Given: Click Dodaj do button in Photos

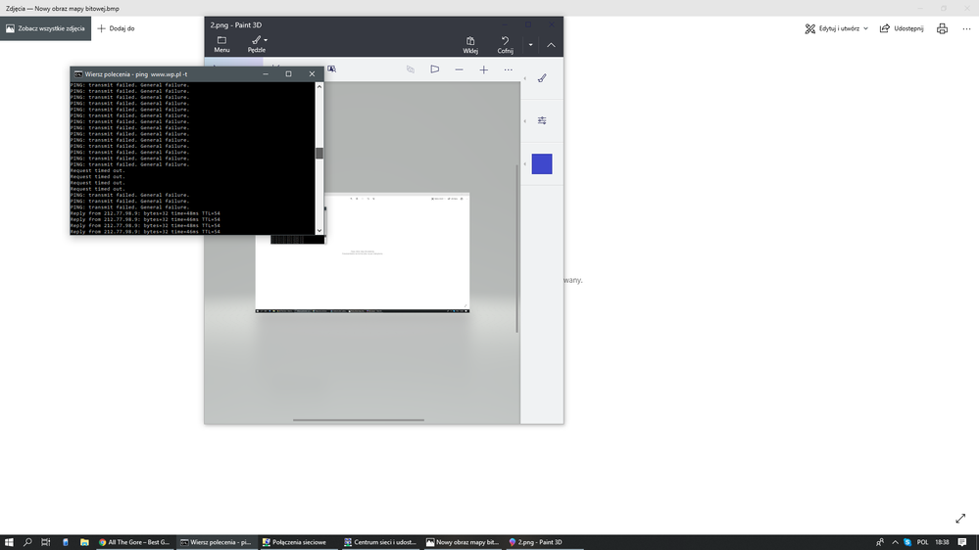Looking at the screenshot, I should pyautogui.click(x=117, y=28).
